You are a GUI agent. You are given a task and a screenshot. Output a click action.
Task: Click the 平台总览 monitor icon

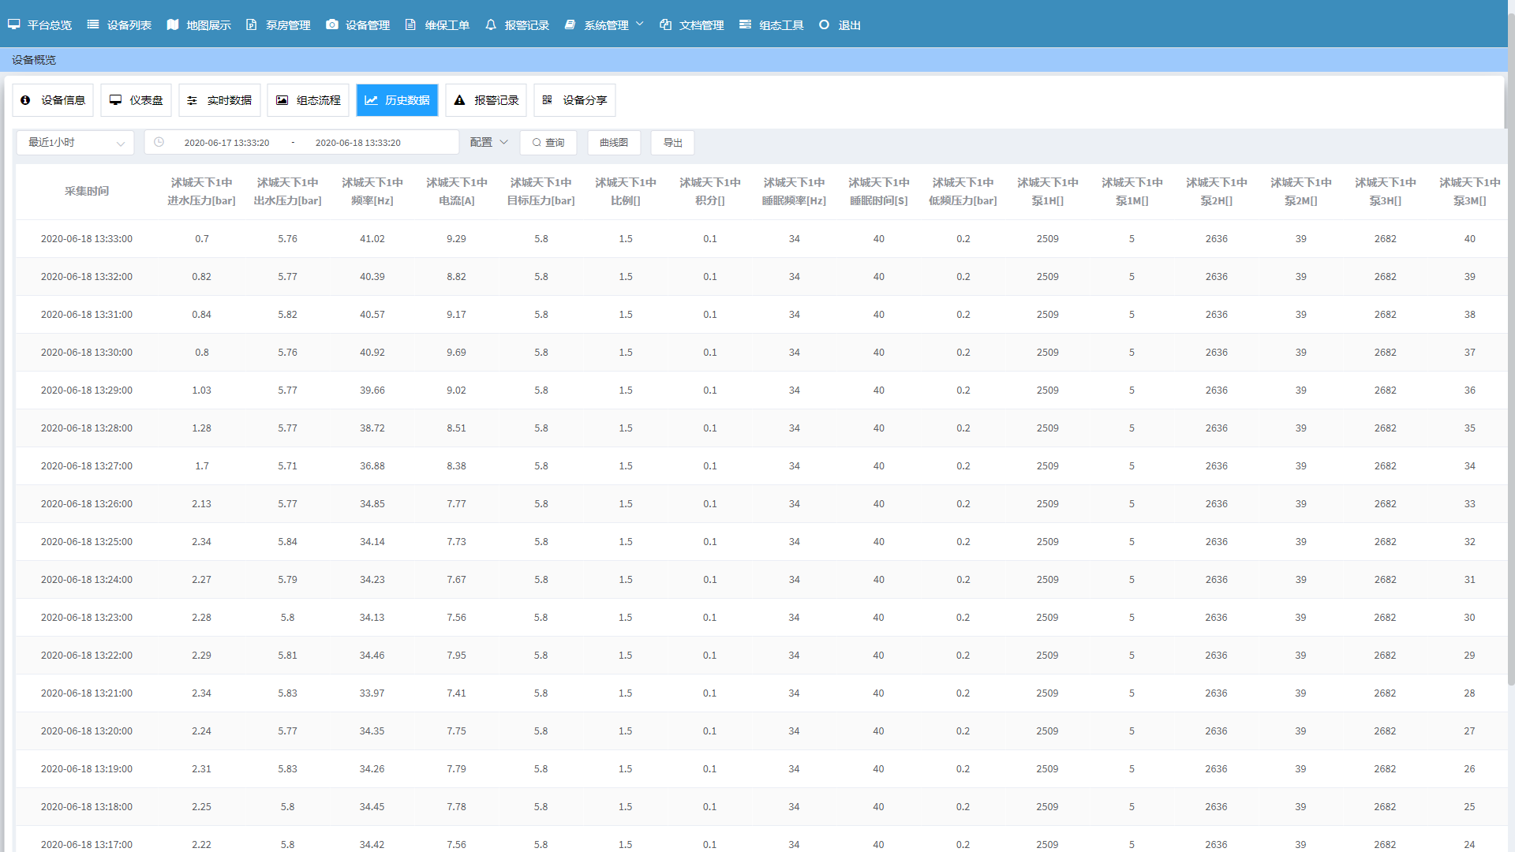click(14, 24)
